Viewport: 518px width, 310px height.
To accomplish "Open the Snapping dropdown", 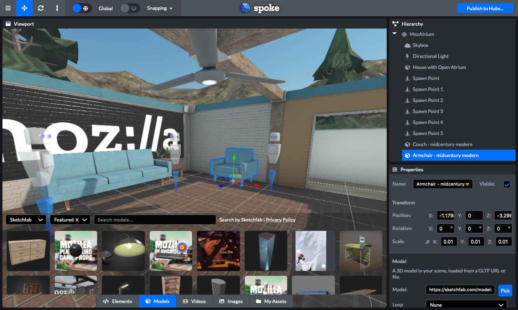I will [159, 8].
